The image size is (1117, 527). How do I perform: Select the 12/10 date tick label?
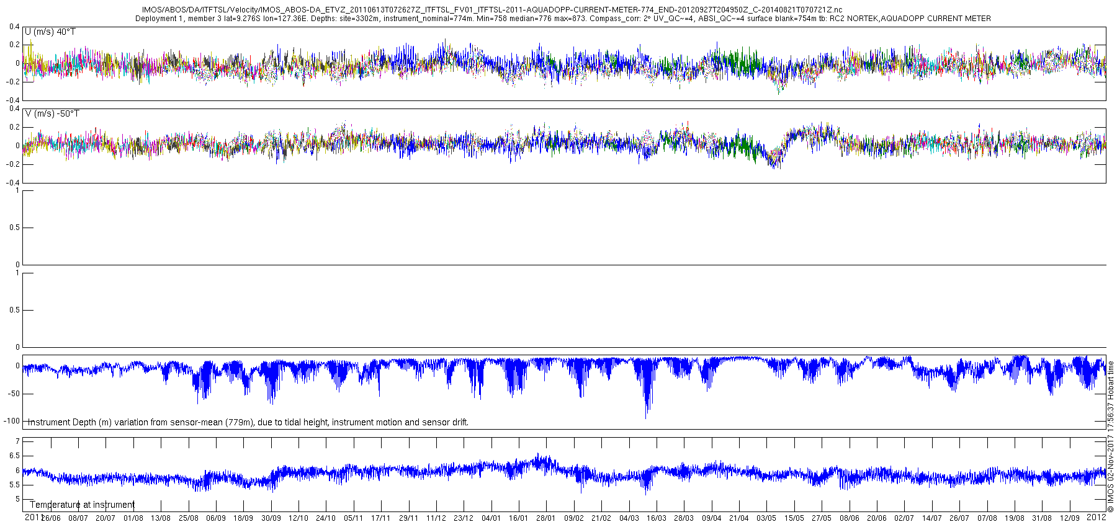pyautogui.click(x=298, y=518)
